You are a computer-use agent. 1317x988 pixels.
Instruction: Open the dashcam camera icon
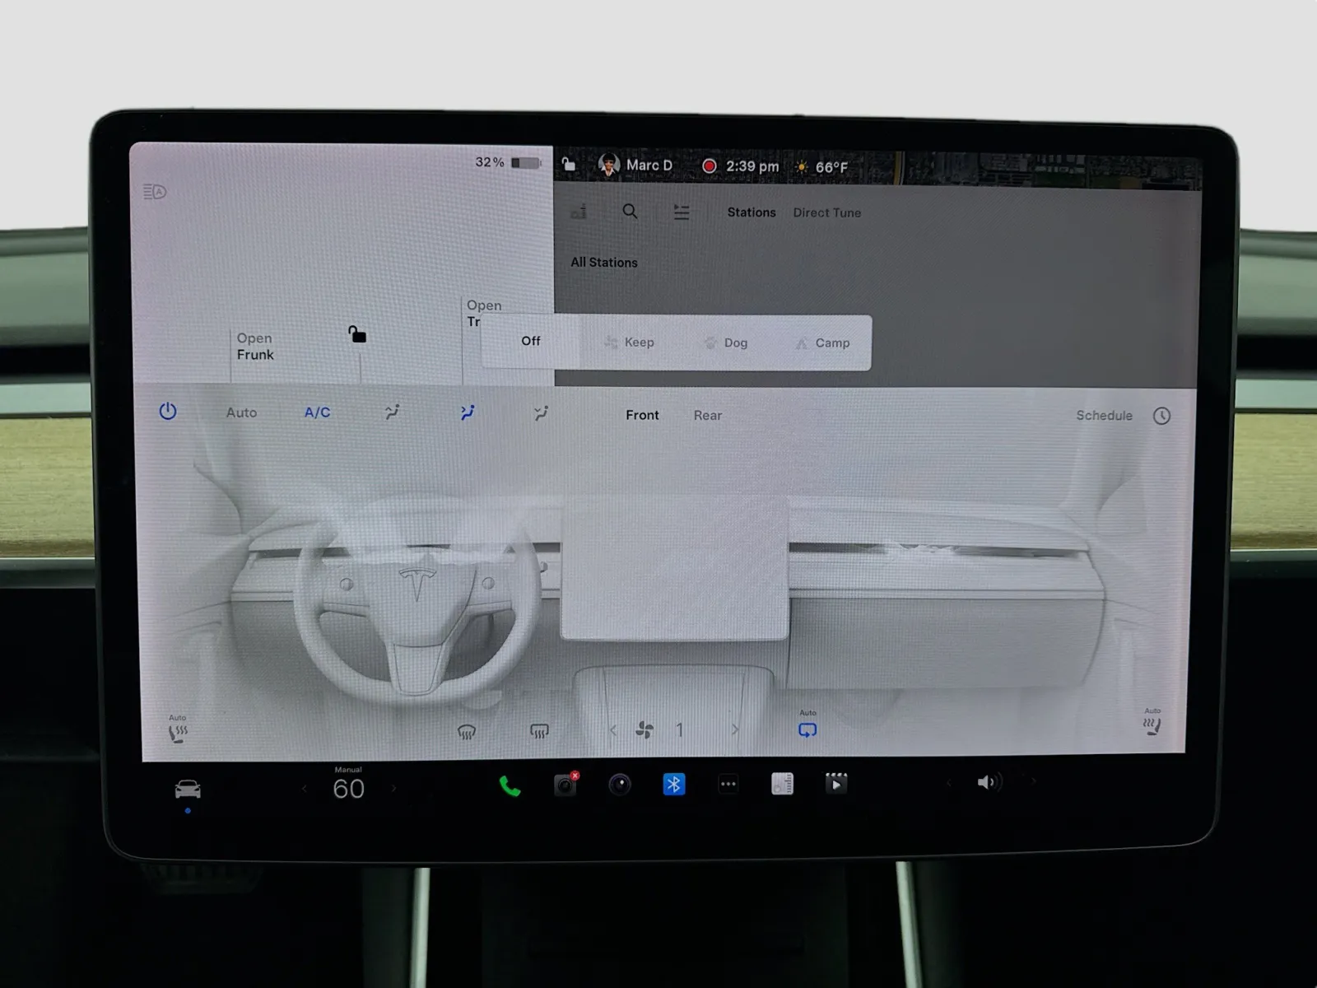pos(565,785)
